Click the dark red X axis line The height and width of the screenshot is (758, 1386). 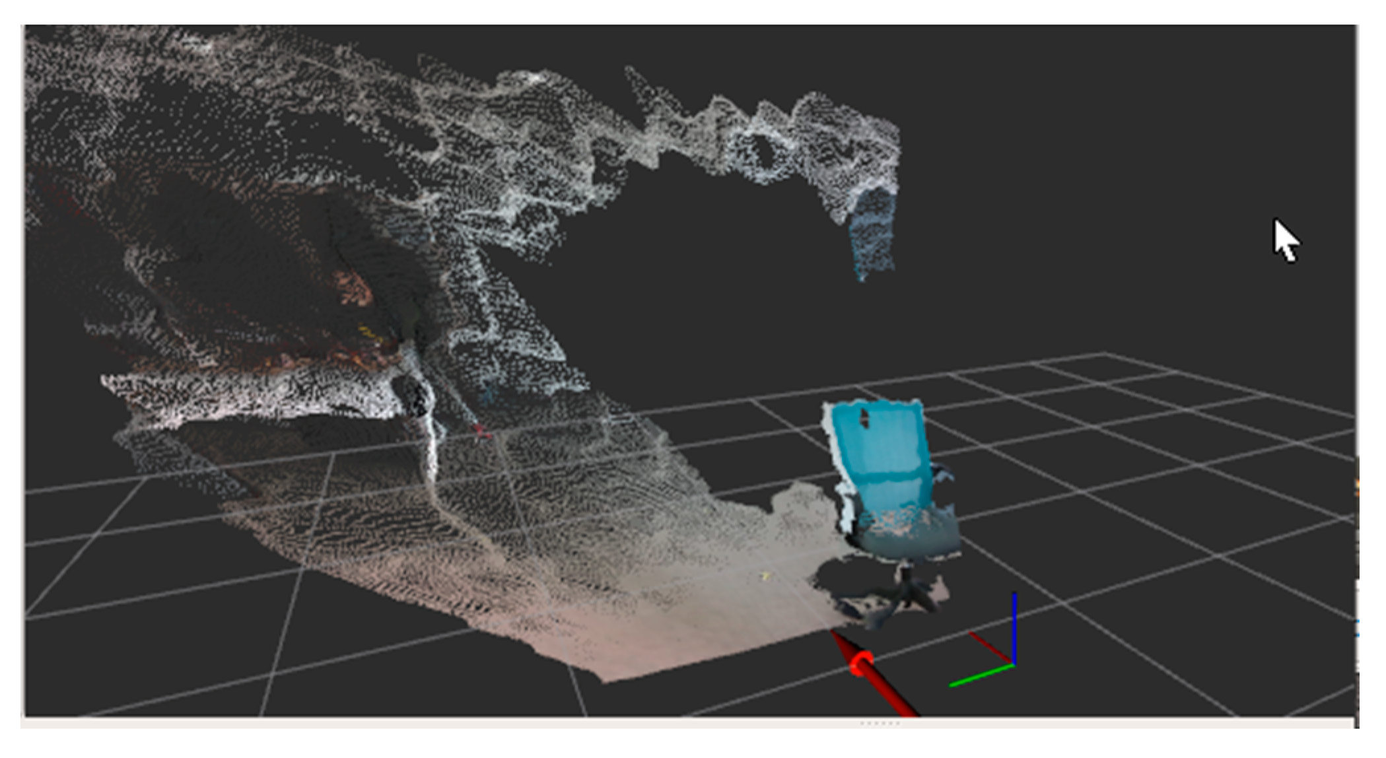[989, 646]
